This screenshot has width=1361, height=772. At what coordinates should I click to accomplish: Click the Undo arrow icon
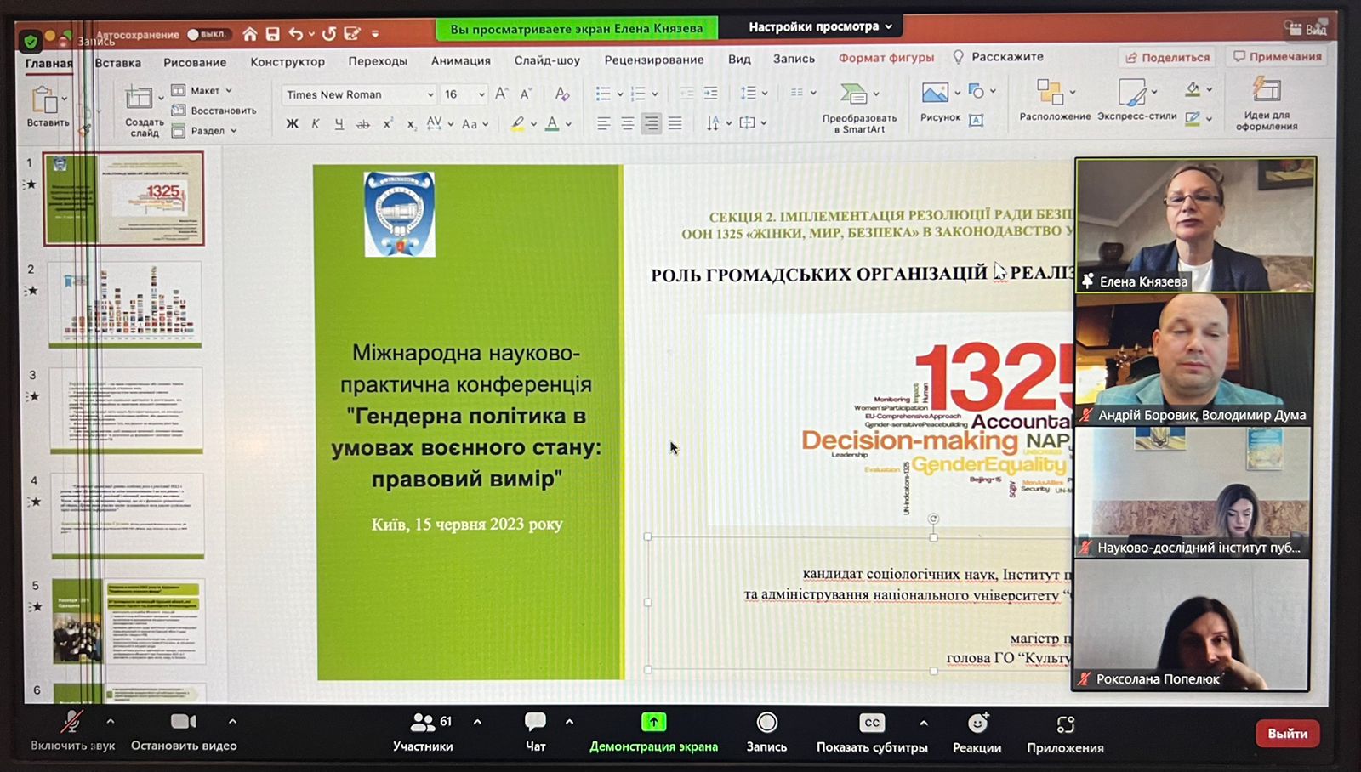coord(296,34)
